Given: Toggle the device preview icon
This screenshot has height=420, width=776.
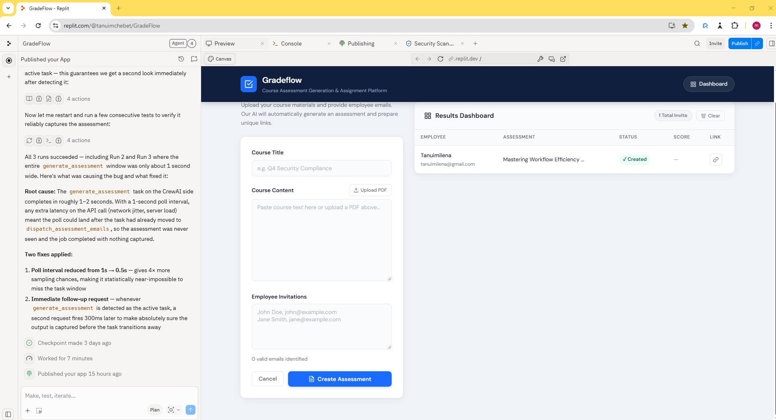Looking at the screenshot, I should pos(551,59).
